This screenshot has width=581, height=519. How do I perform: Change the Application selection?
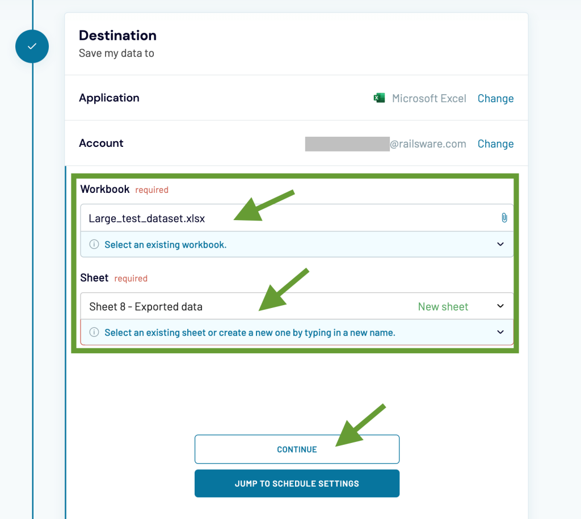(495, 98)
